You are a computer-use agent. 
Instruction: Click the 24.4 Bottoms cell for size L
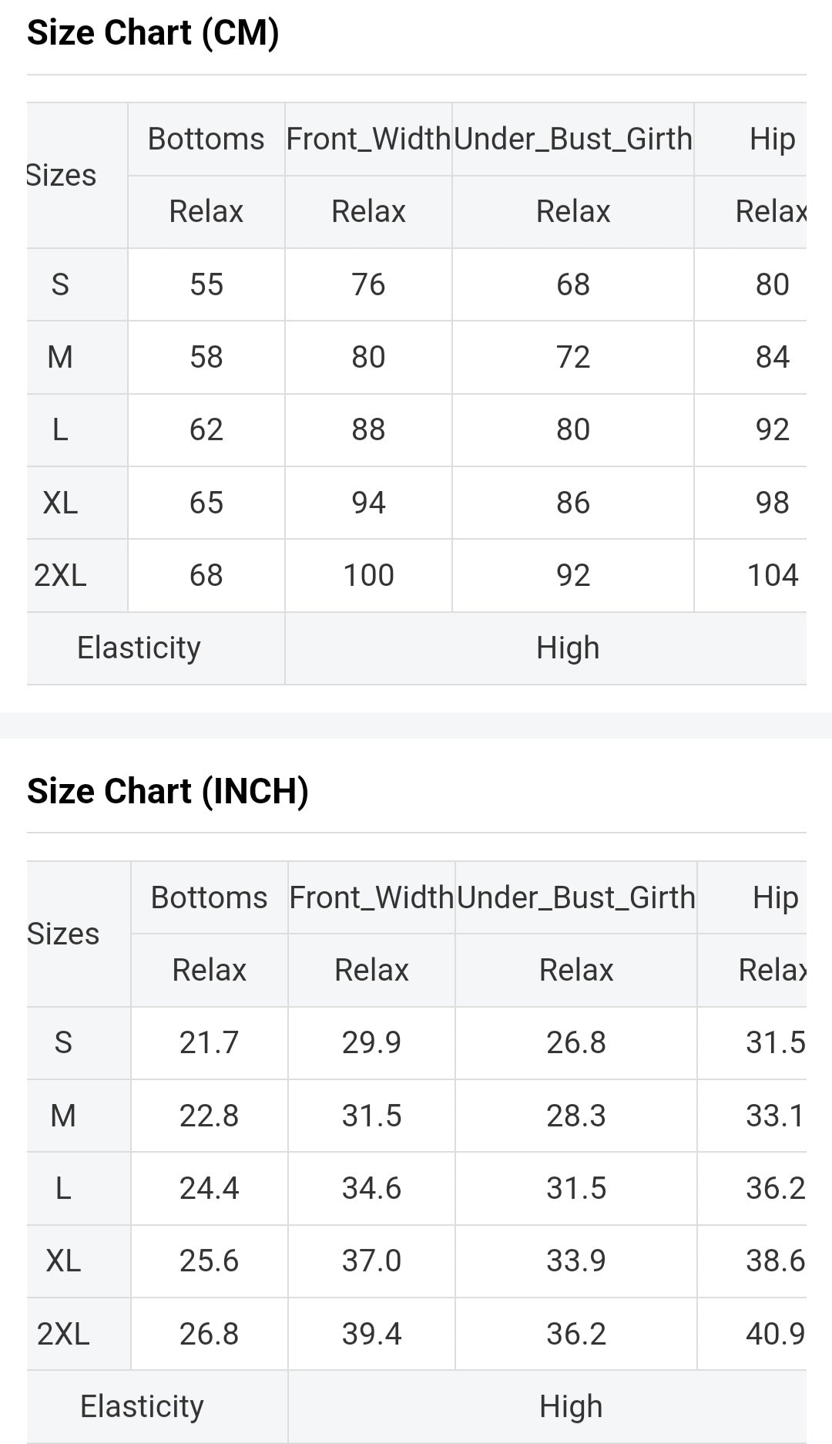(x=209, y=1189)
